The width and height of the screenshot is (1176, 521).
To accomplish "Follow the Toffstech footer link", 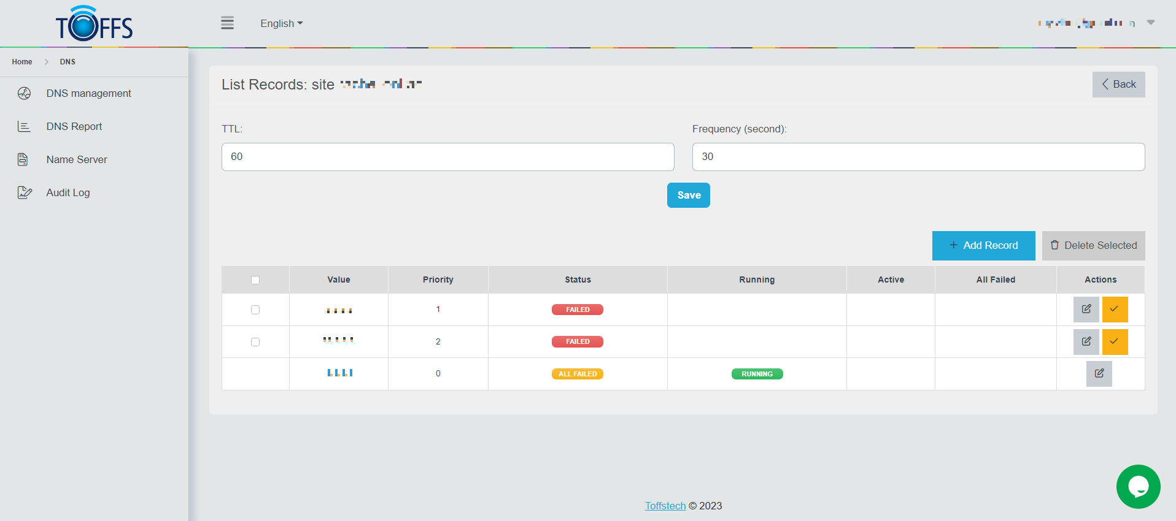I will click(665, 506).
